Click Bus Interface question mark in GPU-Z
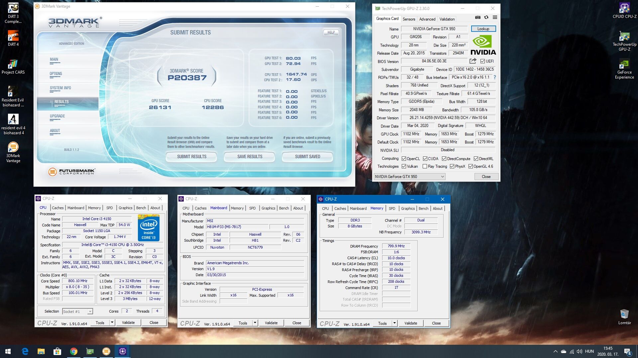Screen dimensions: 638x358 point(494,77)
